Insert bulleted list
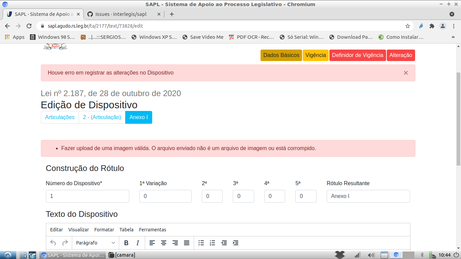 (201, 243)
